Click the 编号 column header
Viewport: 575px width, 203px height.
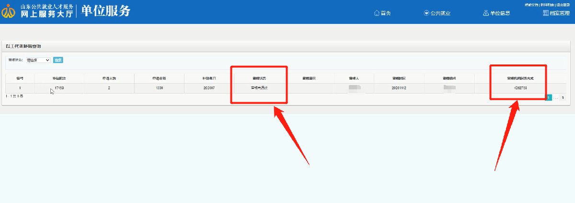(x=20, y=78)
